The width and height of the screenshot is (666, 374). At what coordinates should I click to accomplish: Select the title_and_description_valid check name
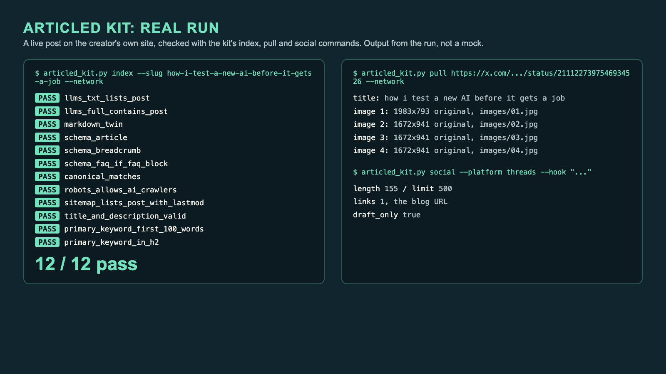click(125, 216)
